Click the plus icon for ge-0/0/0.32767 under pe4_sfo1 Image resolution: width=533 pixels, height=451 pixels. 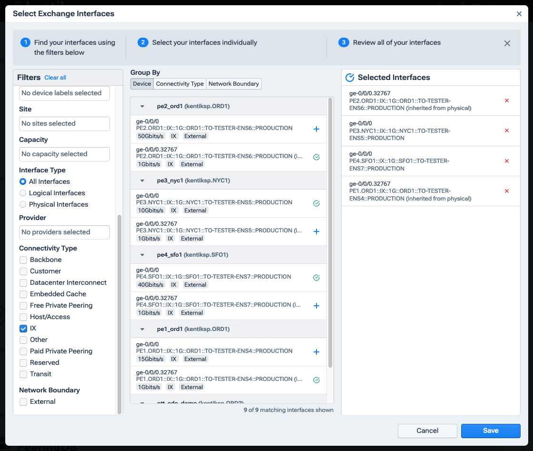316,306
